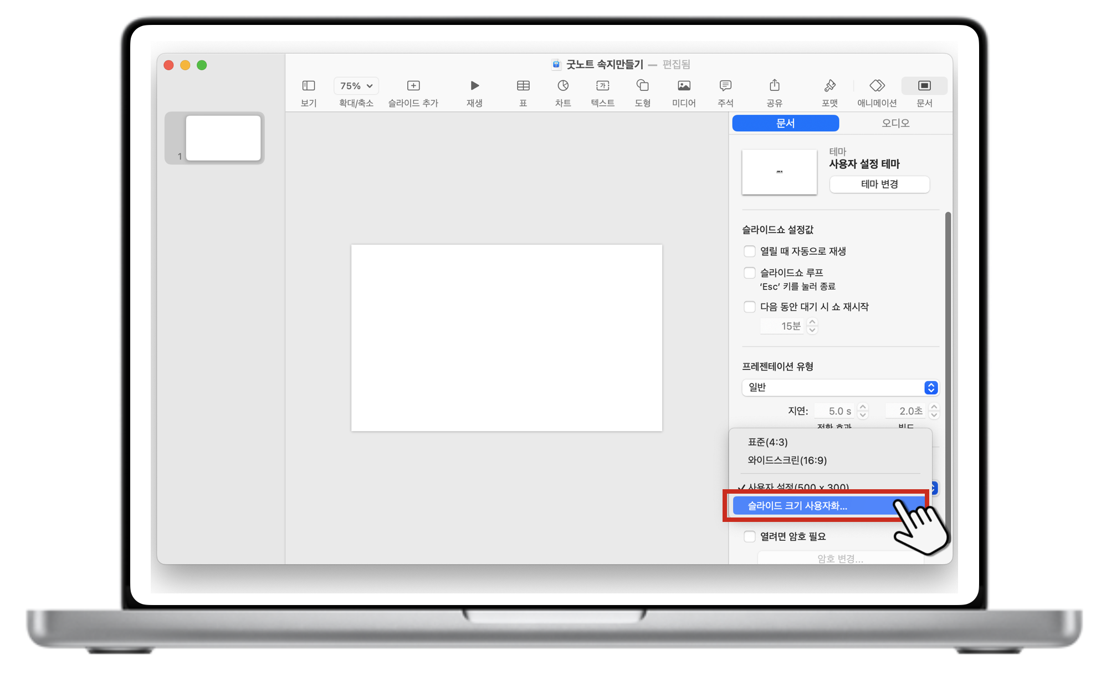Insert a text box via Text icon
This screenshot has width=1106, height=697.
tap(602, 86)
